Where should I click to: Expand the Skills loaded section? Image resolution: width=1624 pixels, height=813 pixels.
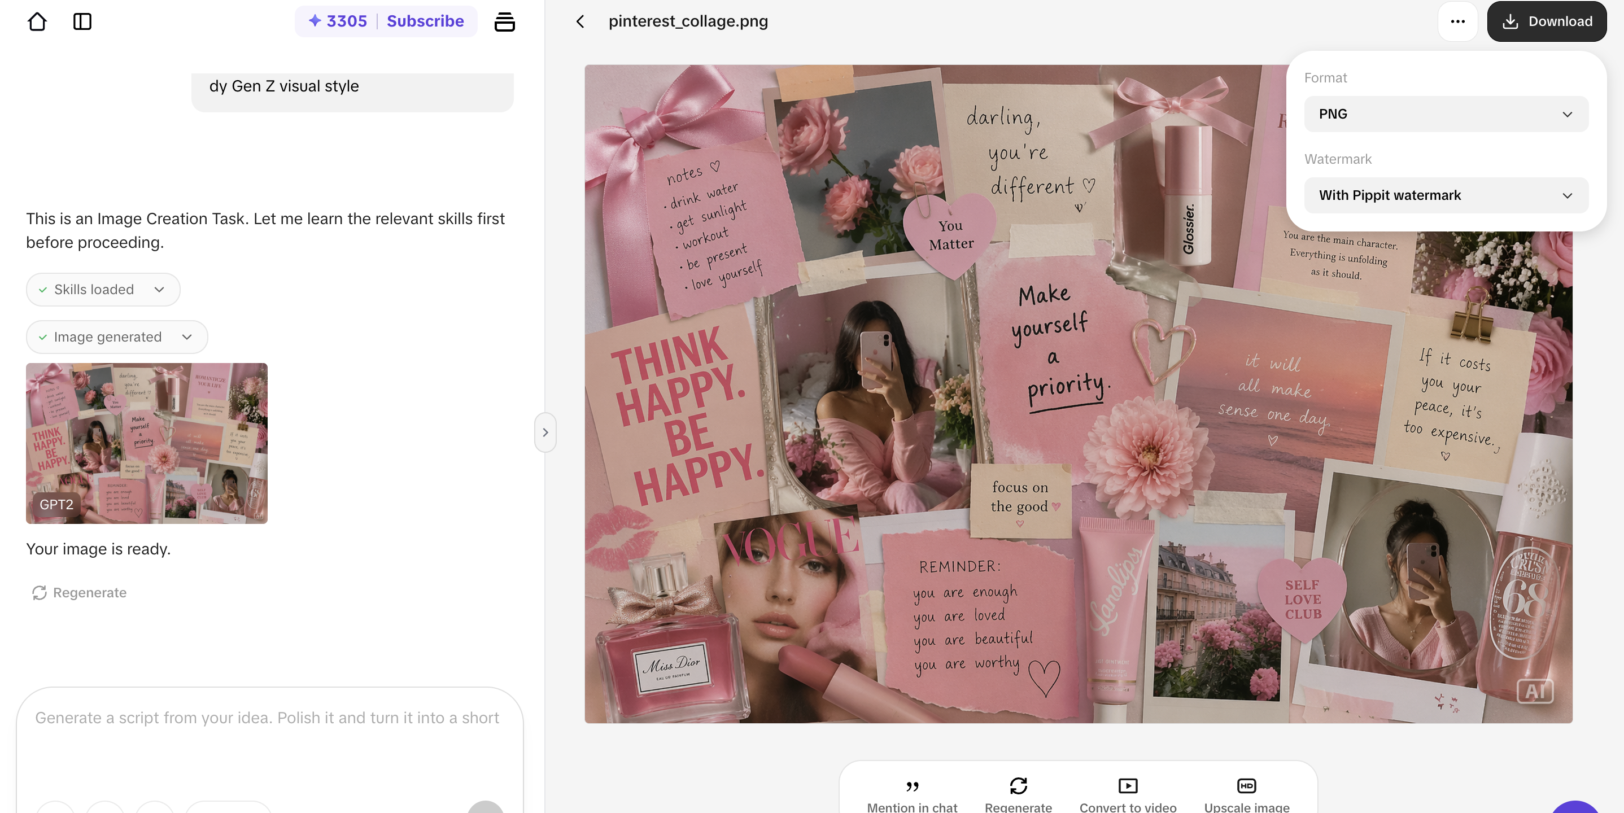point(103,289)
